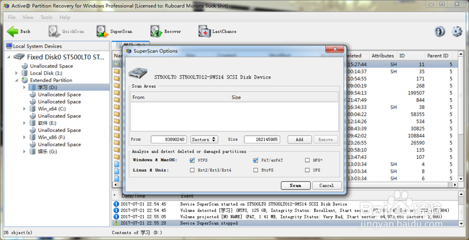
Task: Sort by the Parent ID column header
Action: point(439,56)
